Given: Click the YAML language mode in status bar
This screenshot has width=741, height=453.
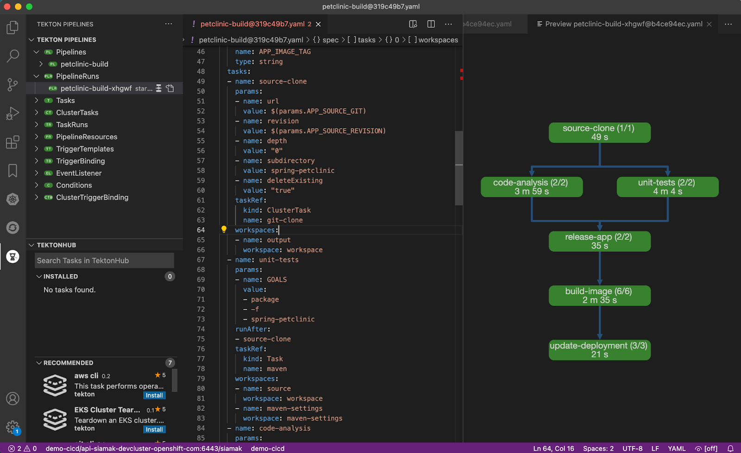Looking at the screenshot, I should pyautogui.click(x=676, y=448).
